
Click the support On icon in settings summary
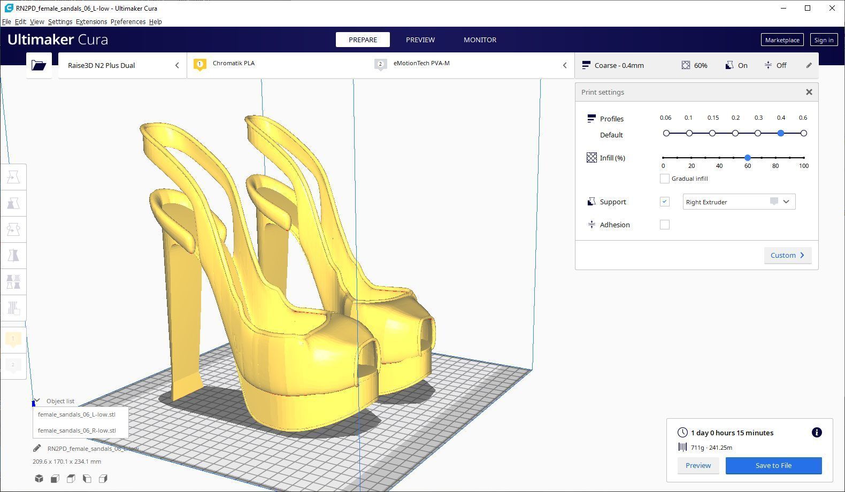729,65
